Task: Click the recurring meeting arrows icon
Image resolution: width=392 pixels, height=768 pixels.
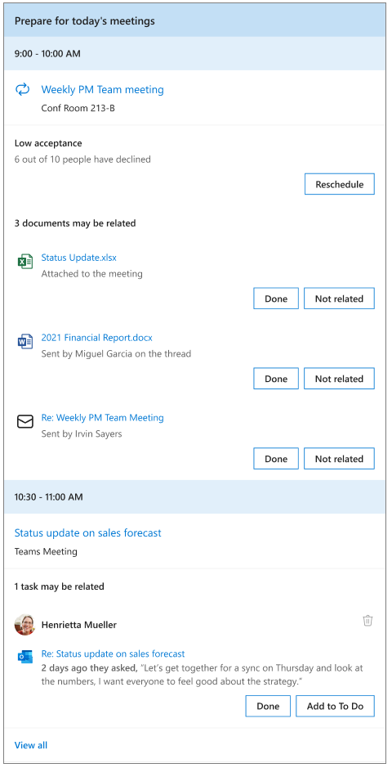Action: point(23,90)
